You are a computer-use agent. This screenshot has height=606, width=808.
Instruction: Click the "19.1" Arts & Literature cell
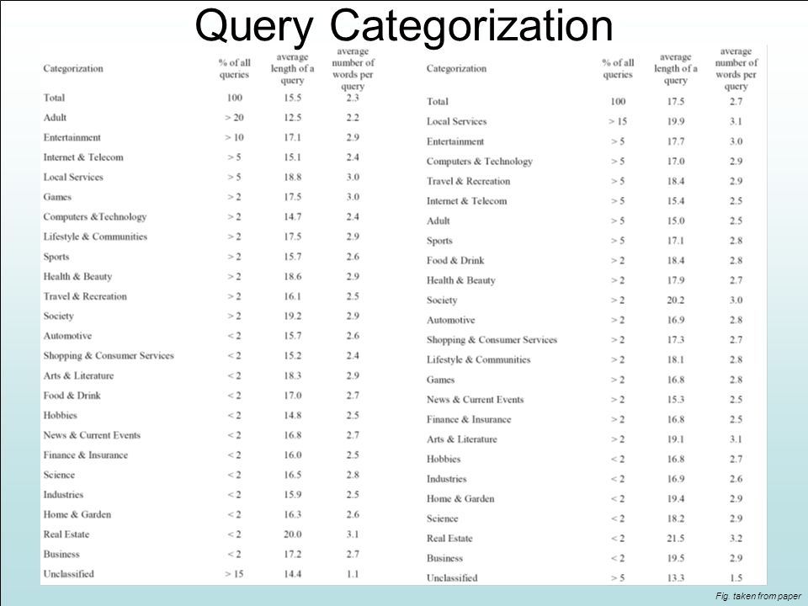[x=676, y=439]
